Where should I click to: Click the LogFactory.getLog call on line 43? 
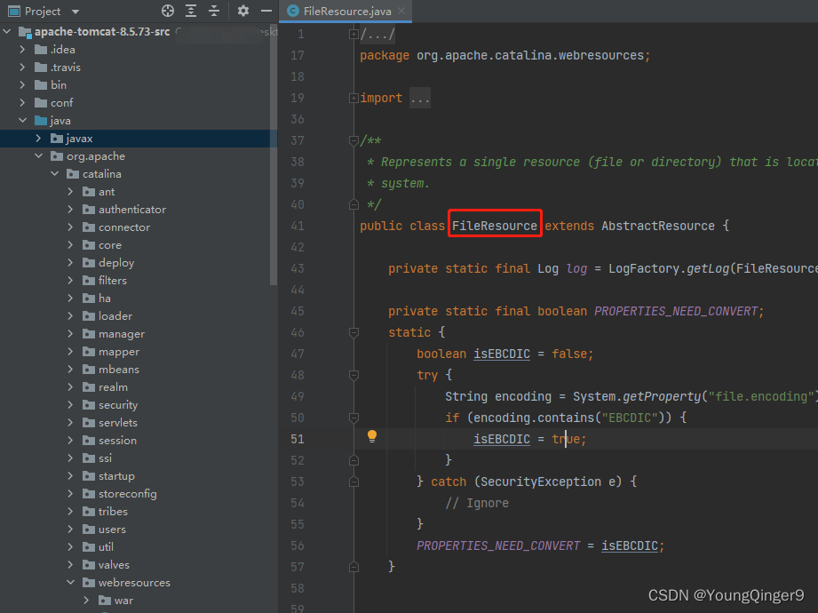click(x=669, y=268)
